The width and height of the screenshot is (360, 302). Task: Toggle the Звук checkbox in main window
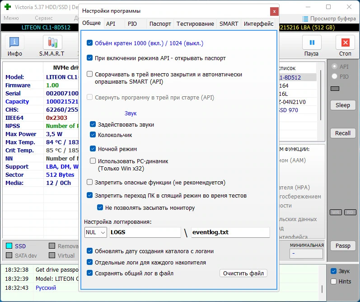[334, 271]
